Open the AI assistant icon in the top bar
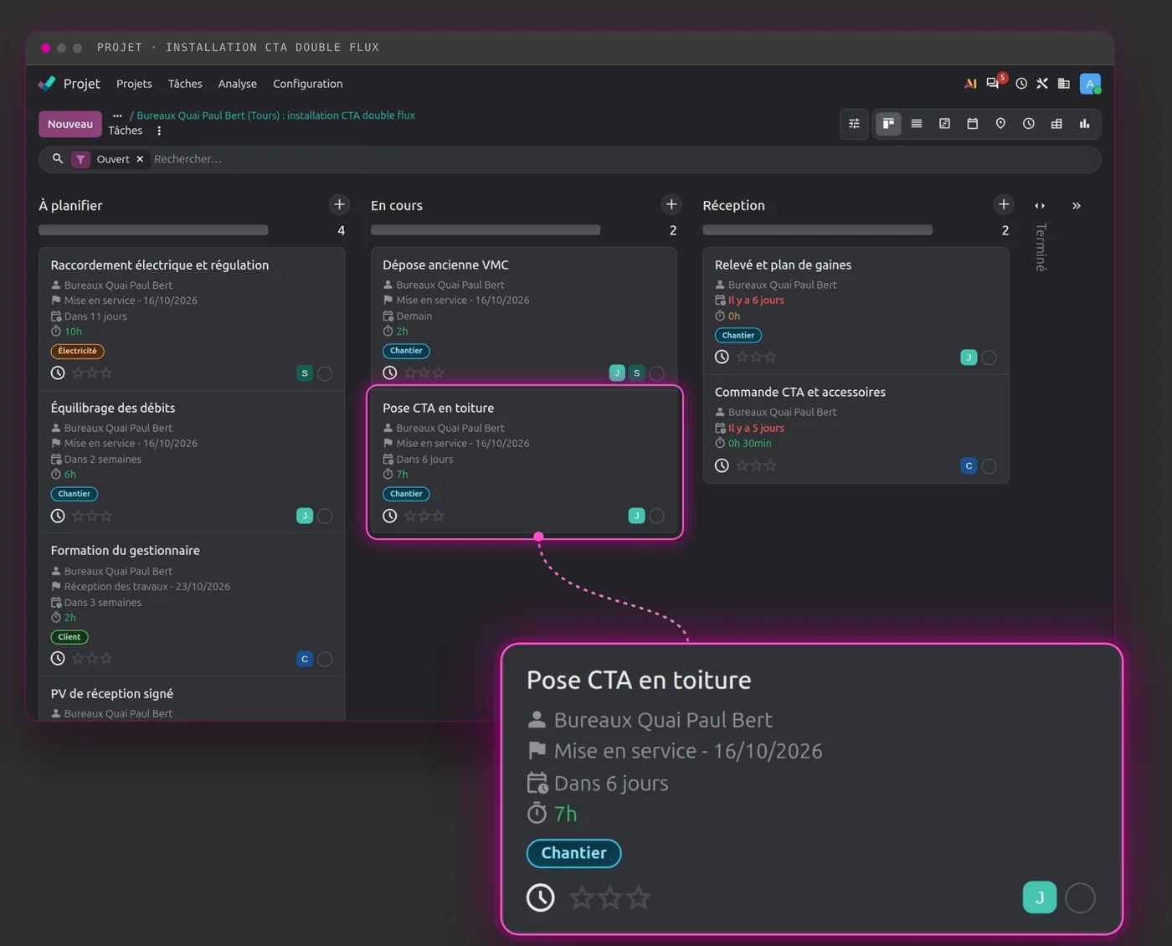The height and width of the screenshot is (946, 1172). (x=970, y=84)
